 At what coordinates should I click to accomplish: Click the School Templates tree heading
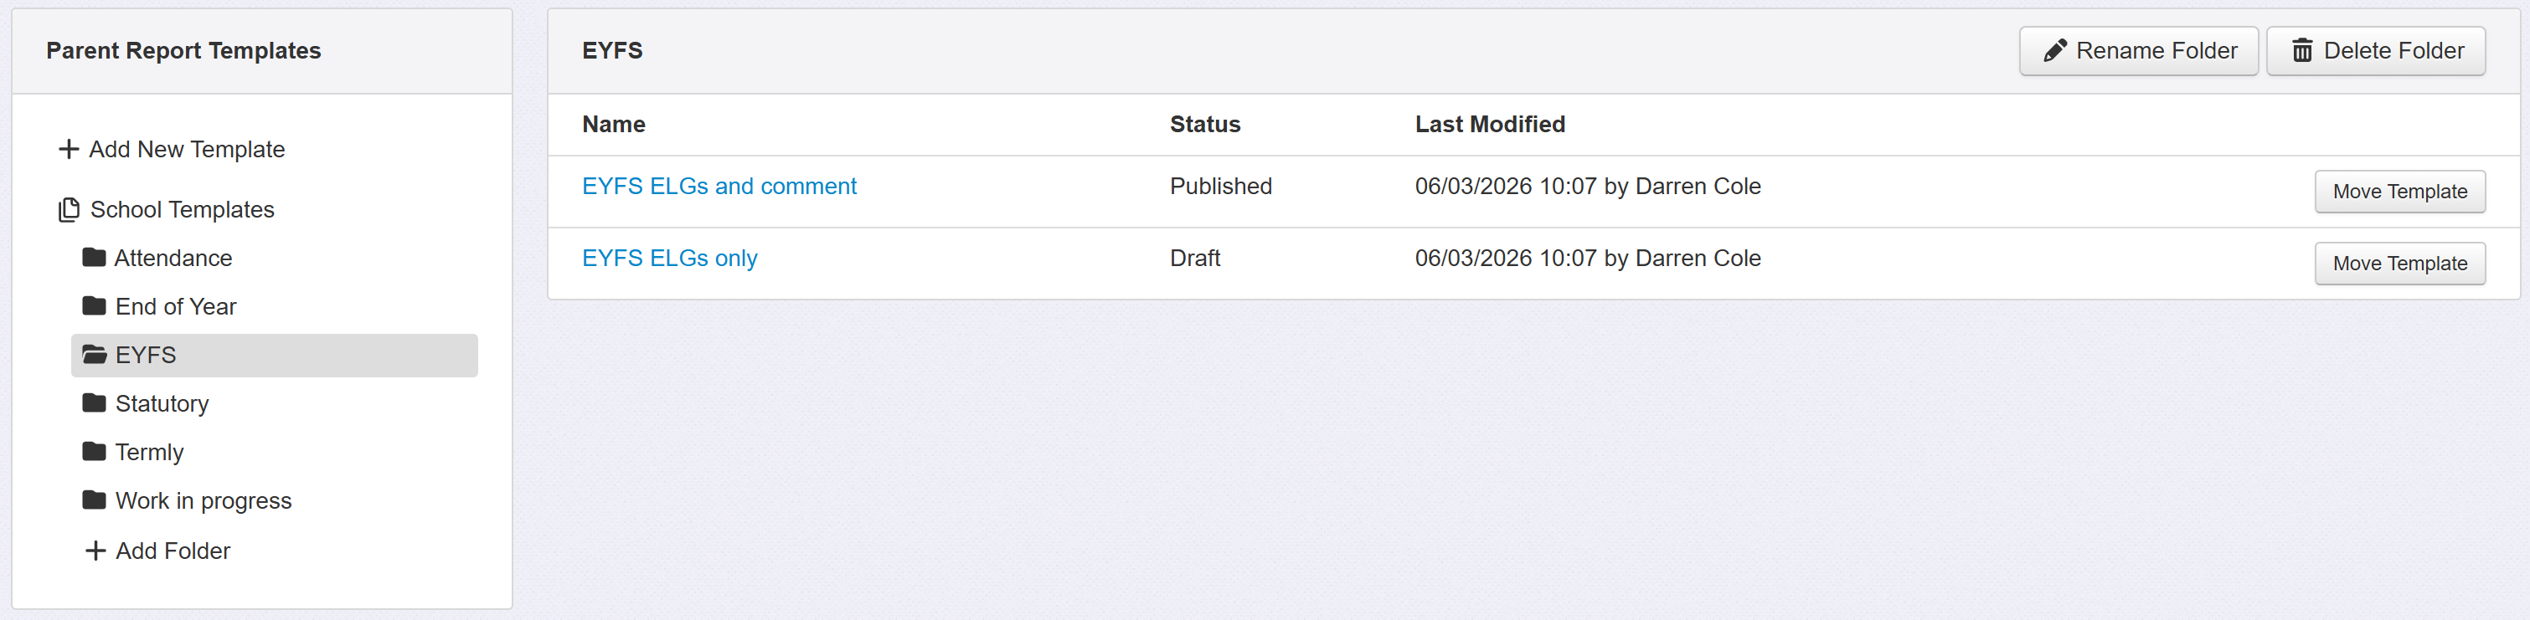[182, 210]
